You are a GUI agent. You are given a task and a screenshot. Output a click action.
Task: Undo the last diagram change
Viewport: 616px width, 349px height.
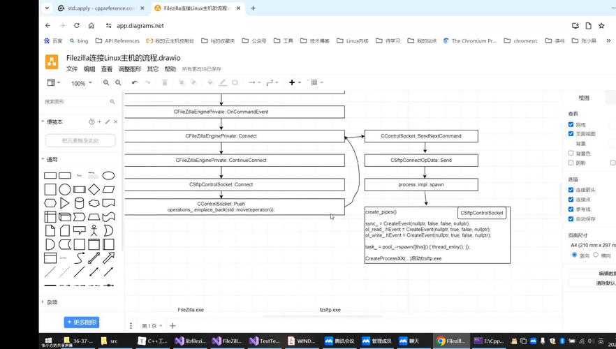(x=135, y=82)
